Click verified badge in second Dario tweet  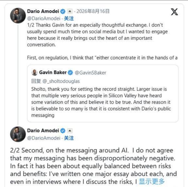[x=63, y=131]
